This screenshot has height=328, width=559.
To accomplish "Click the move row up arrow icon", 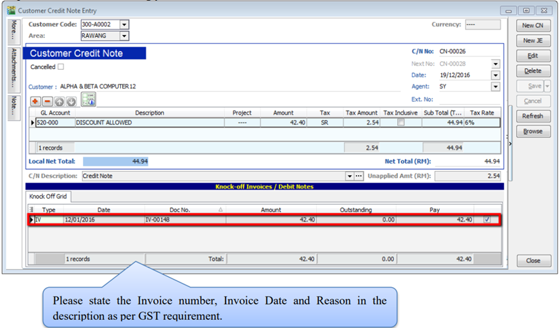I will pos(59,101).
